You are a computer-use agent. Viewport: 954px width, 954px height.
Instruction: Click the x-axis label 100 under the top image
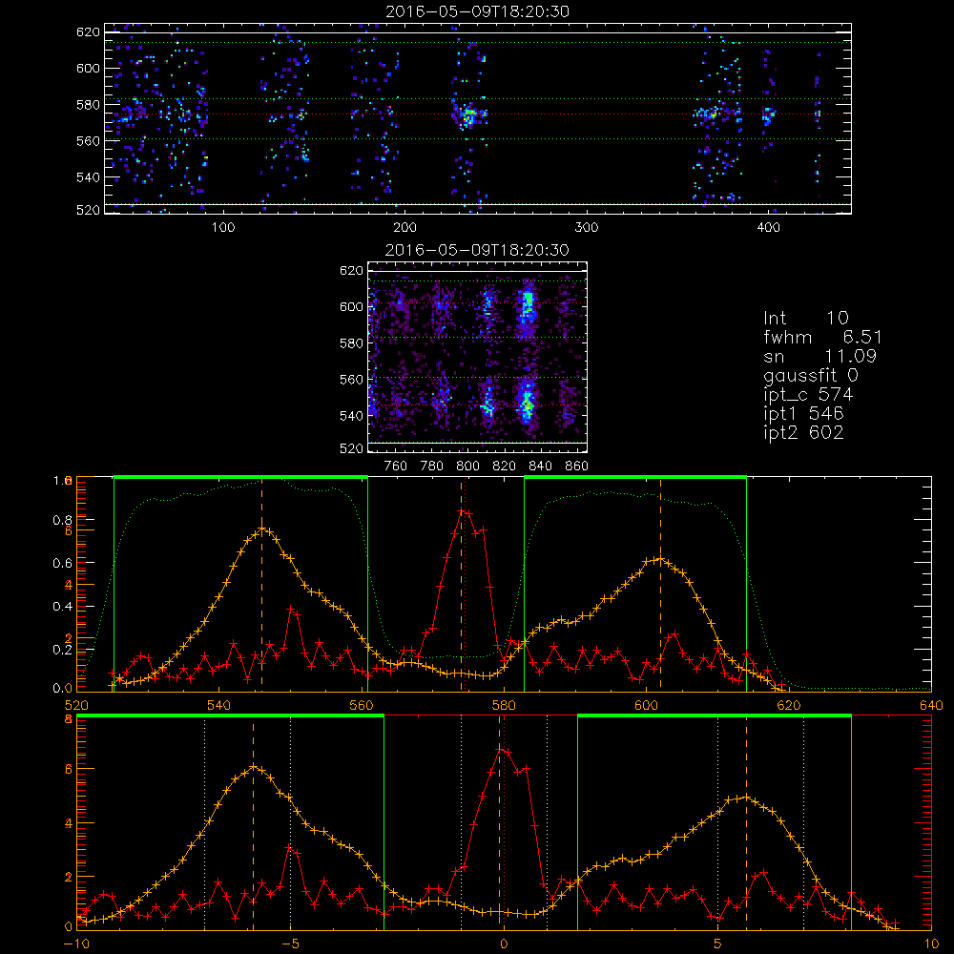click(223, 228)
